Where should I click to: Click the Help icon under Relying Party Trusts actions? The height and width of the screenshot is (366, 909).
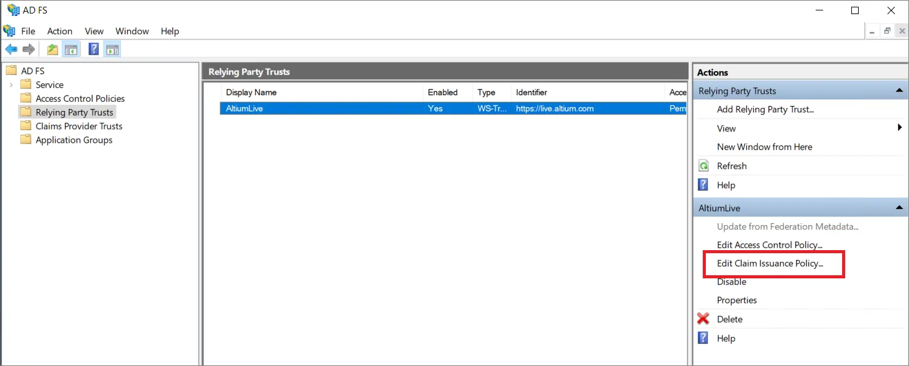point(703,185)
